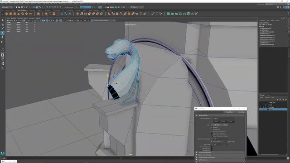Activate the Move tool in the toolbox
This screenshot has height=163, width=290.
point(2,33)
